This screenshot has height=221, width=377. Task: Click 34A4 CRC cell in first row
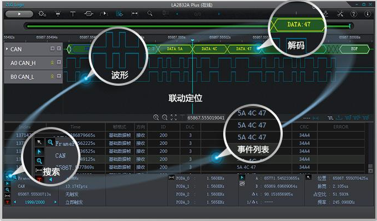[x=304, y=135]
